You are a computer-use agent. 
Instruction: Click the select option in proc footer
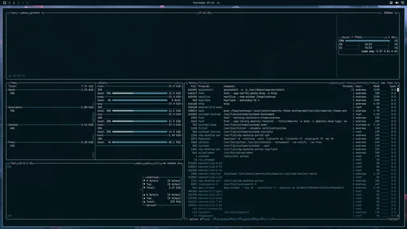coord(193,219)
